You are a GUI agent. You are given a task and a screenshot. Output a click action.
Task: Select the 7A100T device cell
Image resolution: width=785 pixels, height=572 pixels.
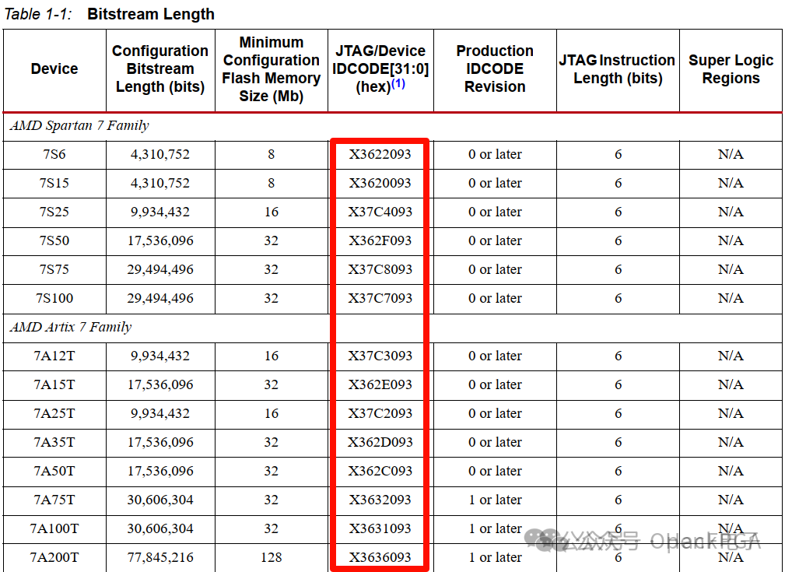(54, 528)
